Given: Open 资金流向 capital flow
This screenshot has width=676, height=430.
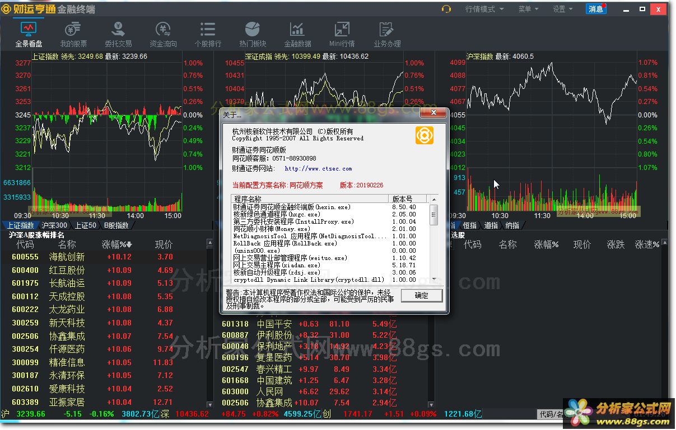Looking at the screenshot, I should (163, 35).
